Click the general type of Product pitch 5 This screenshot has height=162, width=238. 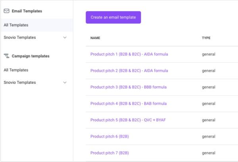(x=208, y=120)
